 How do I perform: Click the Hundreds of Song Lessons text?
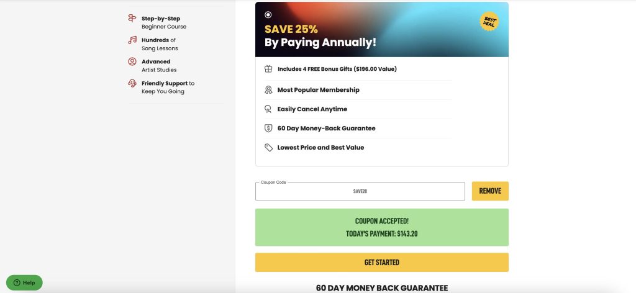(x=160, y=44)
